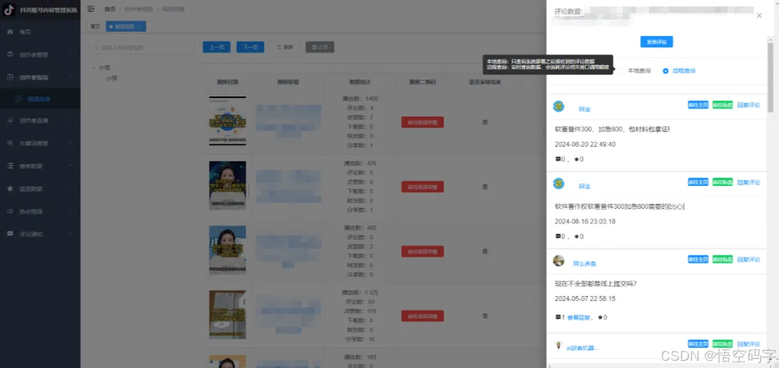Click the blue 发表评论 button
The height and width of the screenshot is (368, 779).
(656, 42)
